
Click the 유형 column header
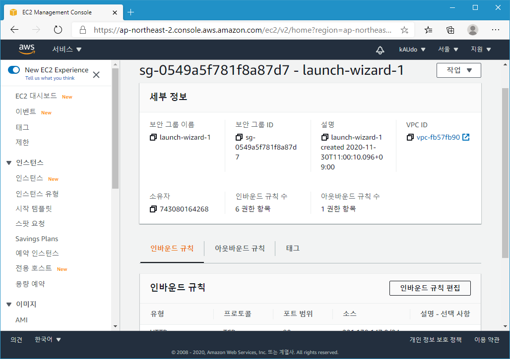coord(157,314)
